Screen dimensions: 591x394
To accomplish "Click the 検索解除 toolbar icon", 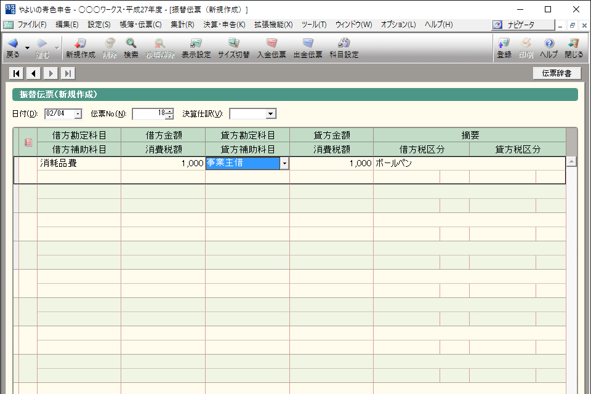I will (x=160, y=43).
